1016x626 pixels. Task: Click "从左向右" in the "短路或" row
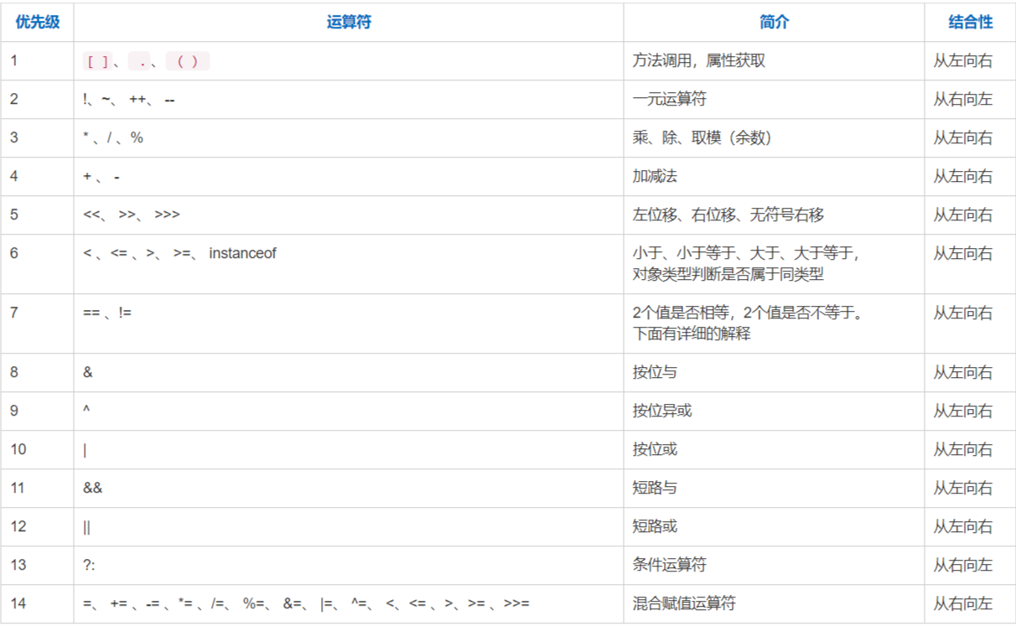(x=963, y=527)
